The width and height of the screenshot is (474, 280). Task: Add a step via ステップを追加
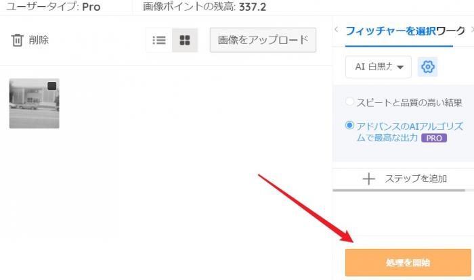point(416,179)
